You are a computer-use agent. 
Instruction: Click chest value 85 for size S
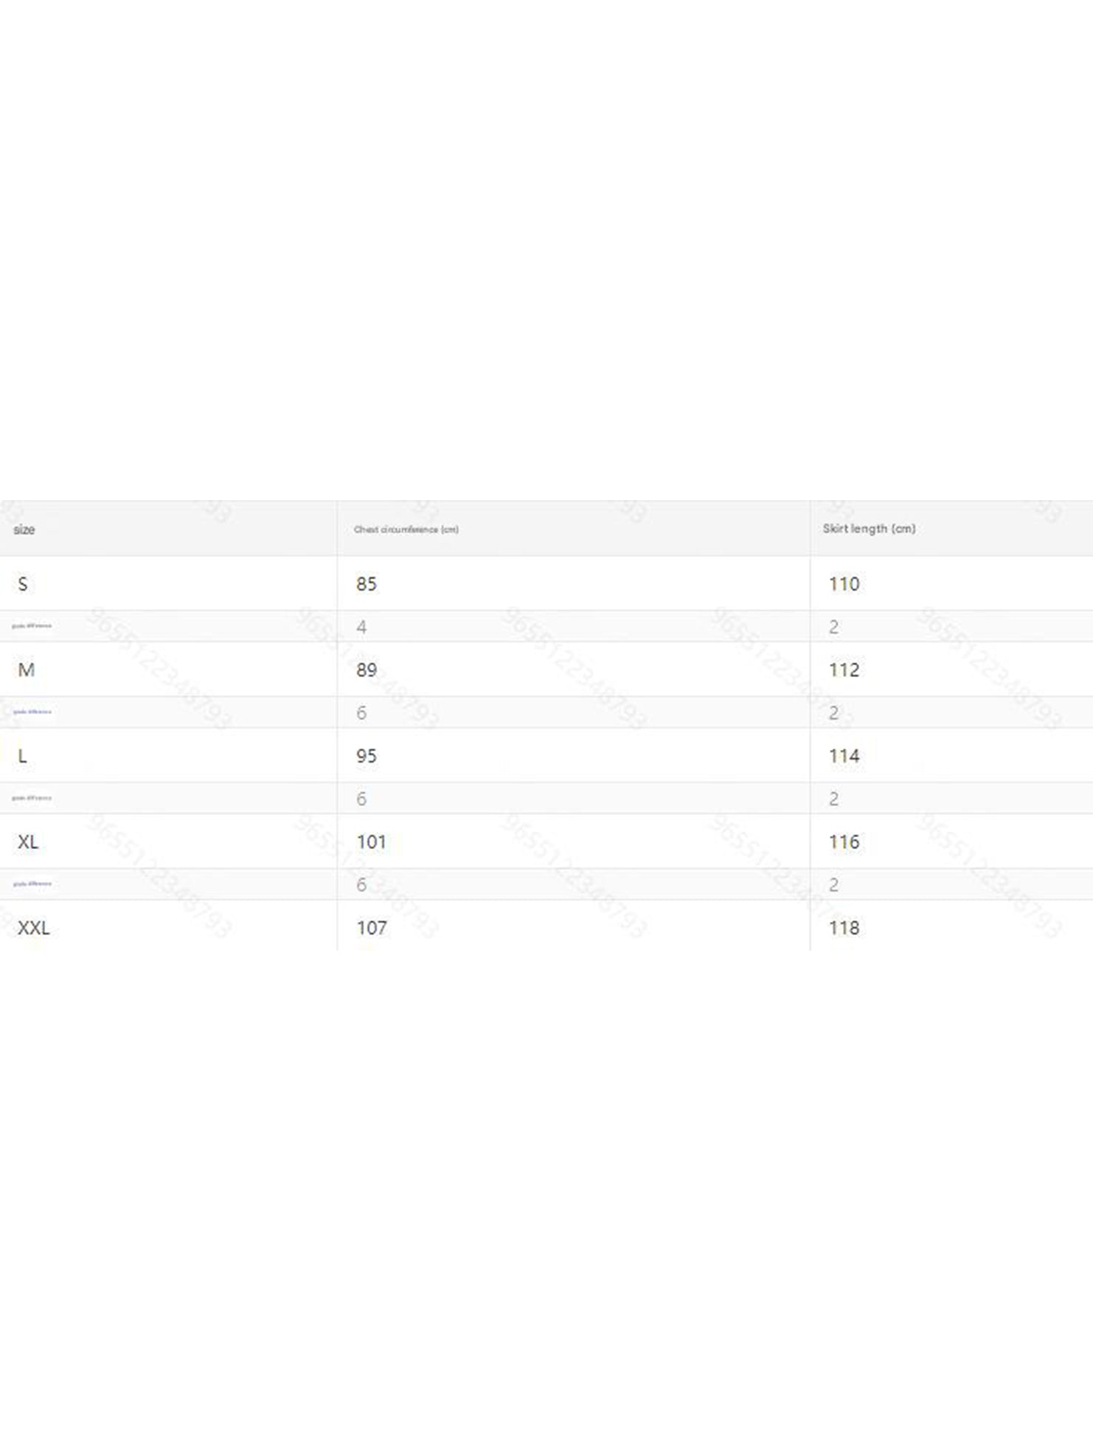(367, 584)
